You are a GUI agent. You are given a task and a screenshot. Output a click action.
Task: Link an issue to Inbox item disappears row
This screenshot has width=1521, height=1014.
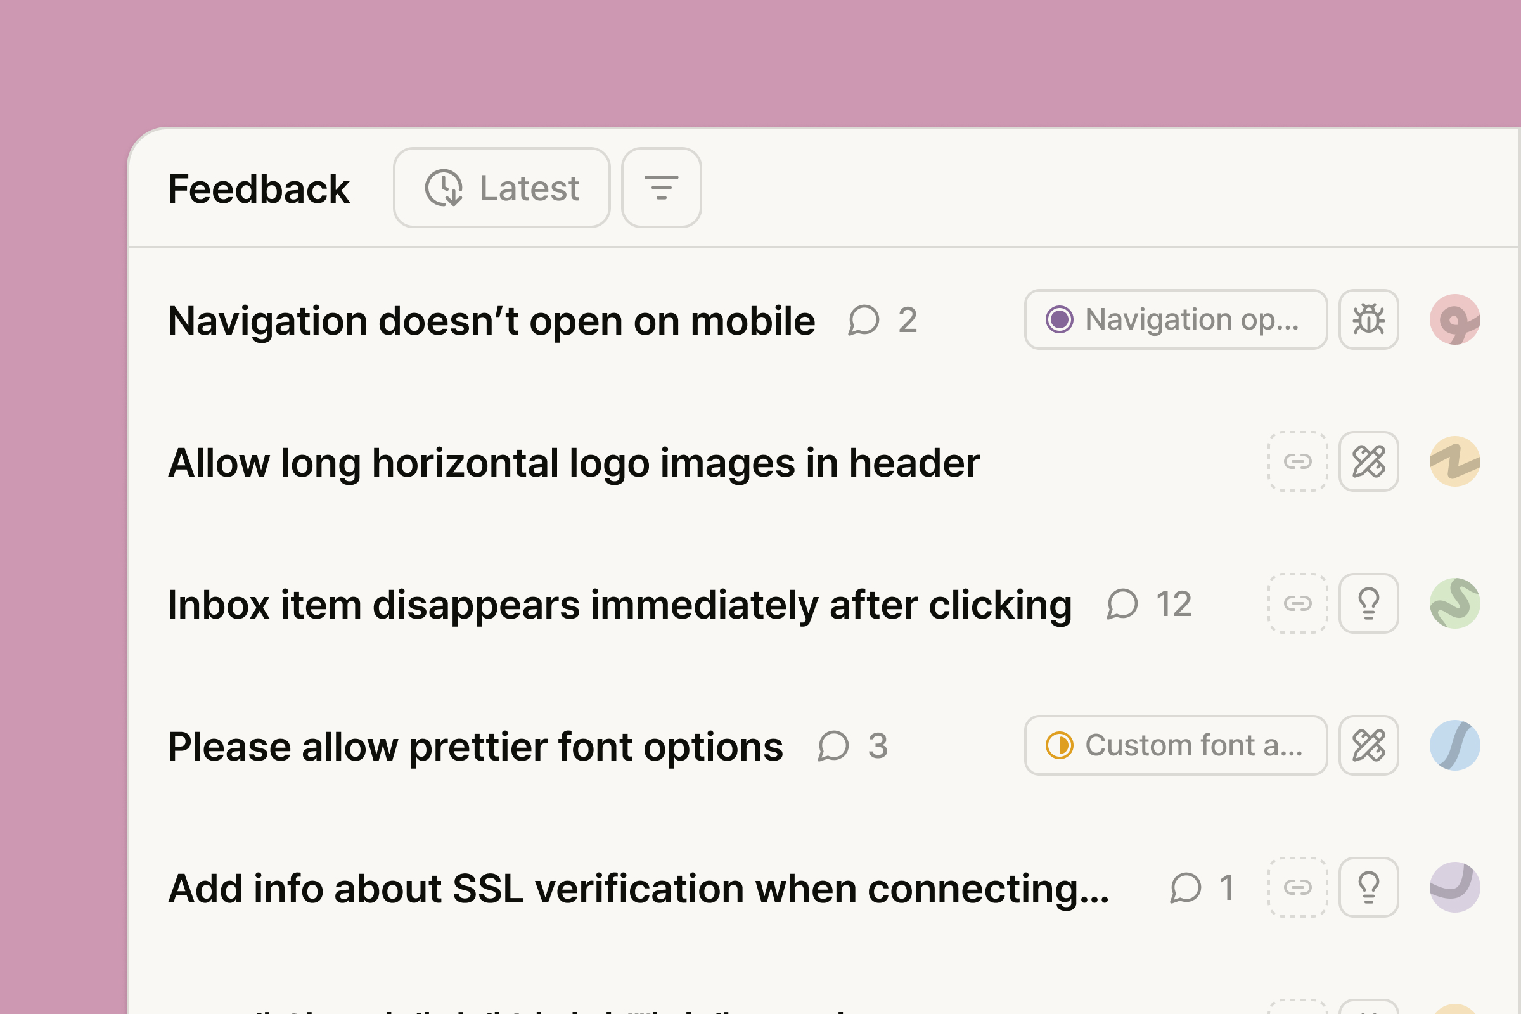[x=1297, y=603]
